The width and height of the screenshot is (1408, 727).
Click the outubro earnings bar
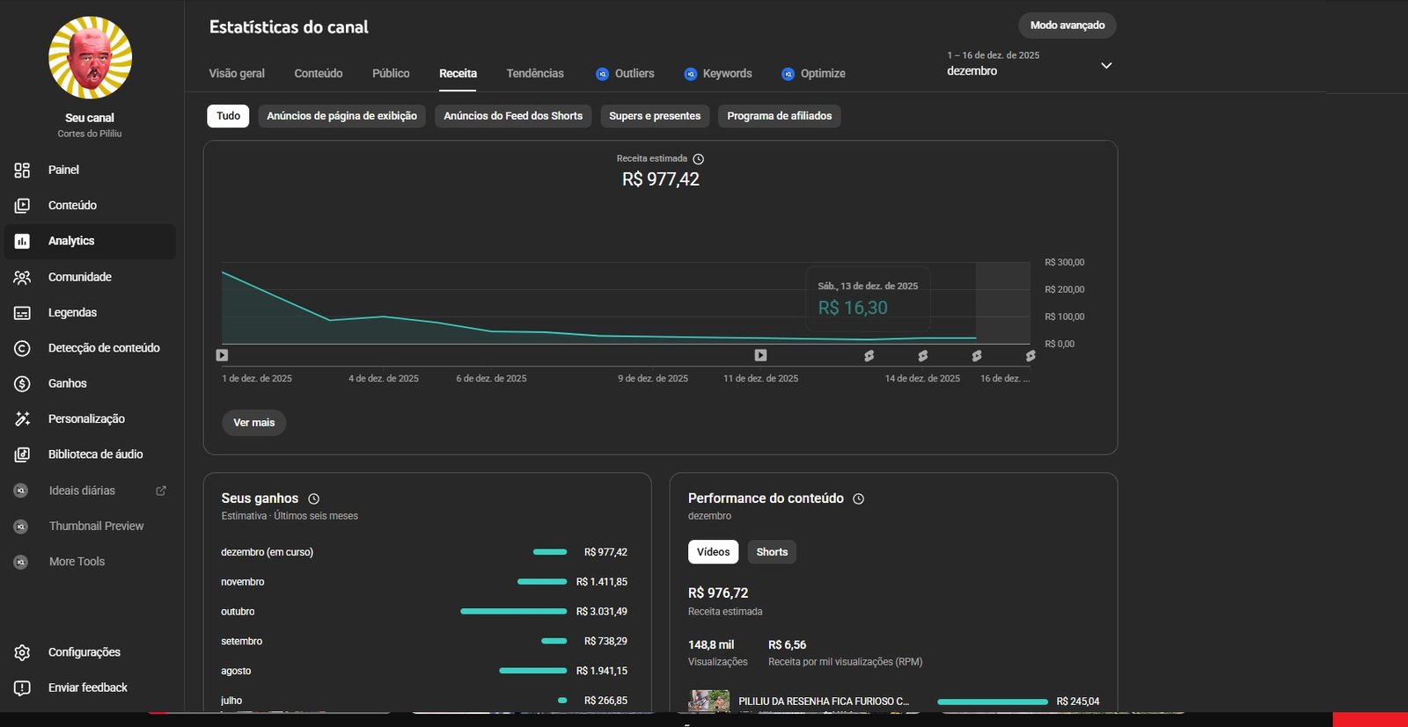click(513, 611)
